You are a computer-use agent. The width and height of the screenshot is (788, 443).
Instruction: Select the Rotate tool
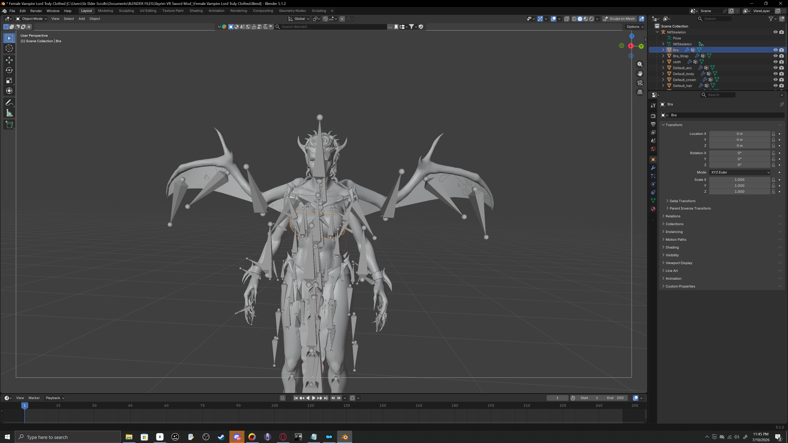point(9,70)
